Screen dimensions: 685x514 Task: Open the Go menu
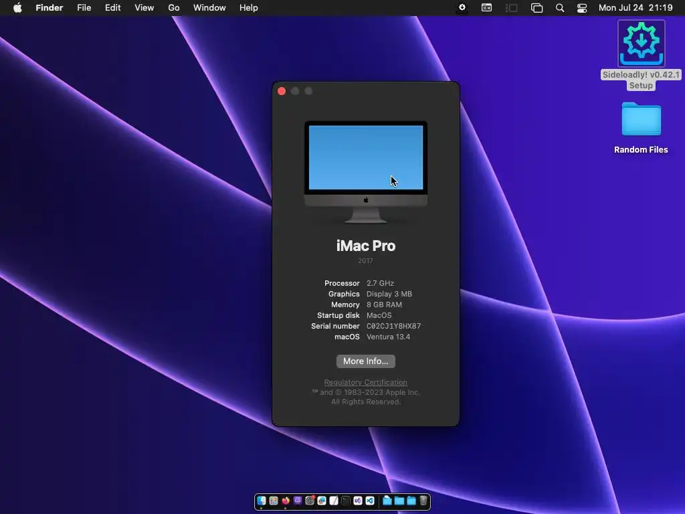coord(174,8)
